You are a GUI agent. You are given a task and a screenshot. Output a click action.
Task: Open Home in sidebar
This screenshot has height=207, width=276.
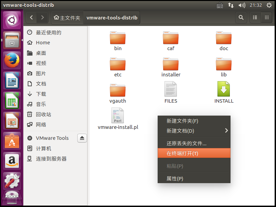click(x=55, y=43)
